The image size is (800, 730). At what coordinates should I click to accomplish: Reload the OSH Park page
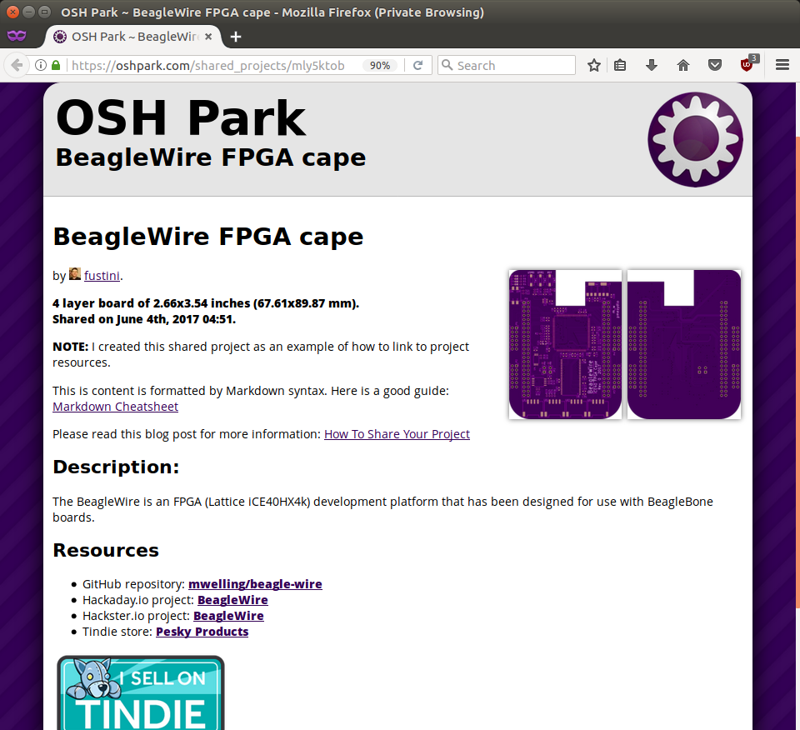pyautogui.click(x=416, y=64)
